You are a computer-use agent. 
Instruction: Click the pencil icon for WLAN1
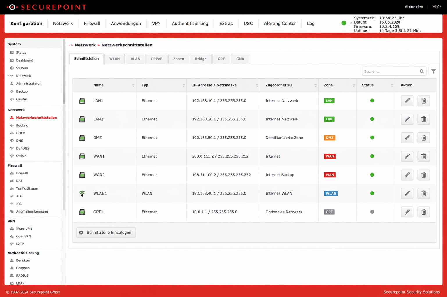click(407, 193)
